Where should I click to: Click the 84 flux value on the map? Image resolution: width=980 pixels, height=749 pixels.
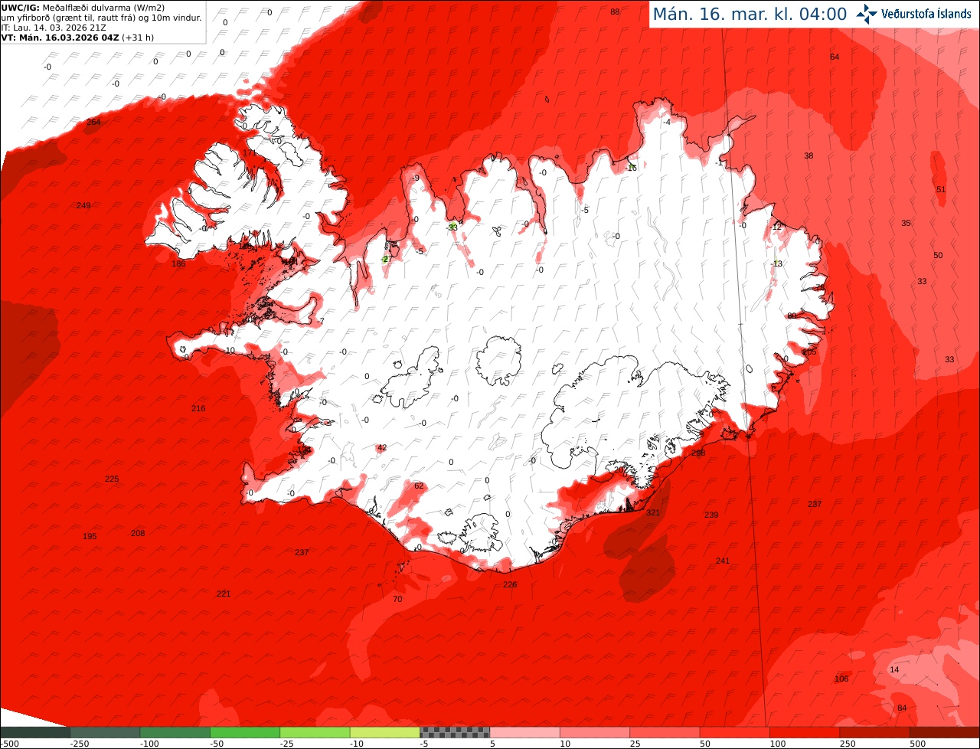pyautogui.click(x=902, y=708)
